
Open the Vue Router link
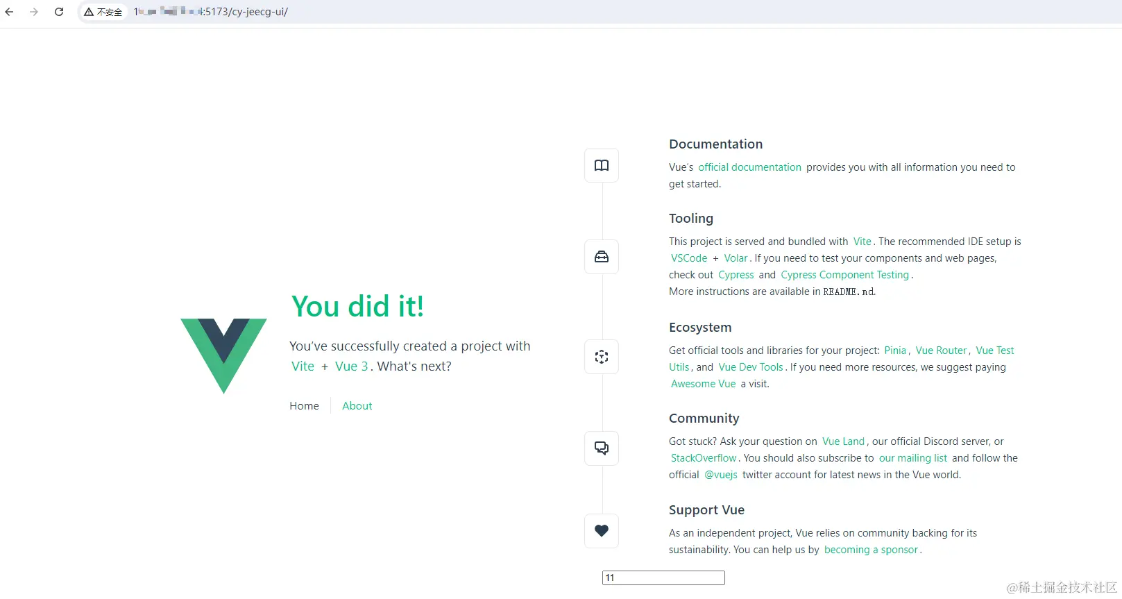point(942,351)
